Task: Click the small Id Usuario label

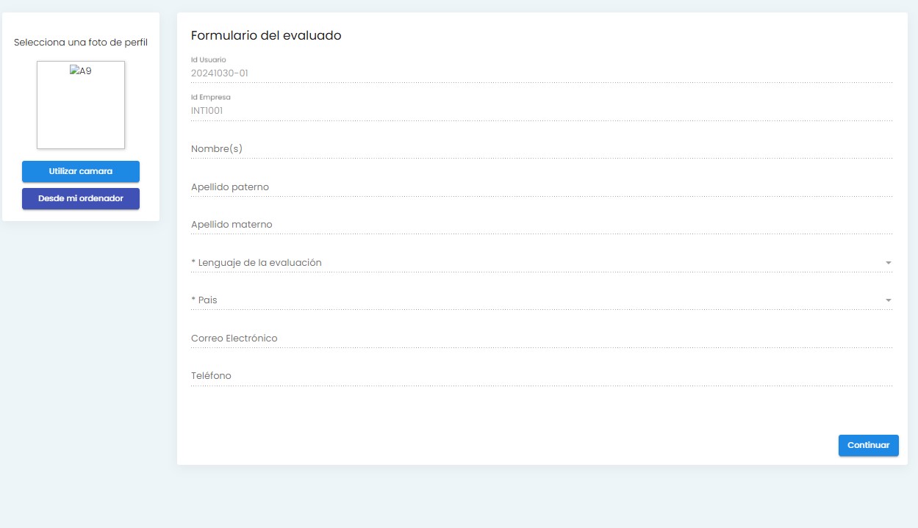Action: pos(209,59)
